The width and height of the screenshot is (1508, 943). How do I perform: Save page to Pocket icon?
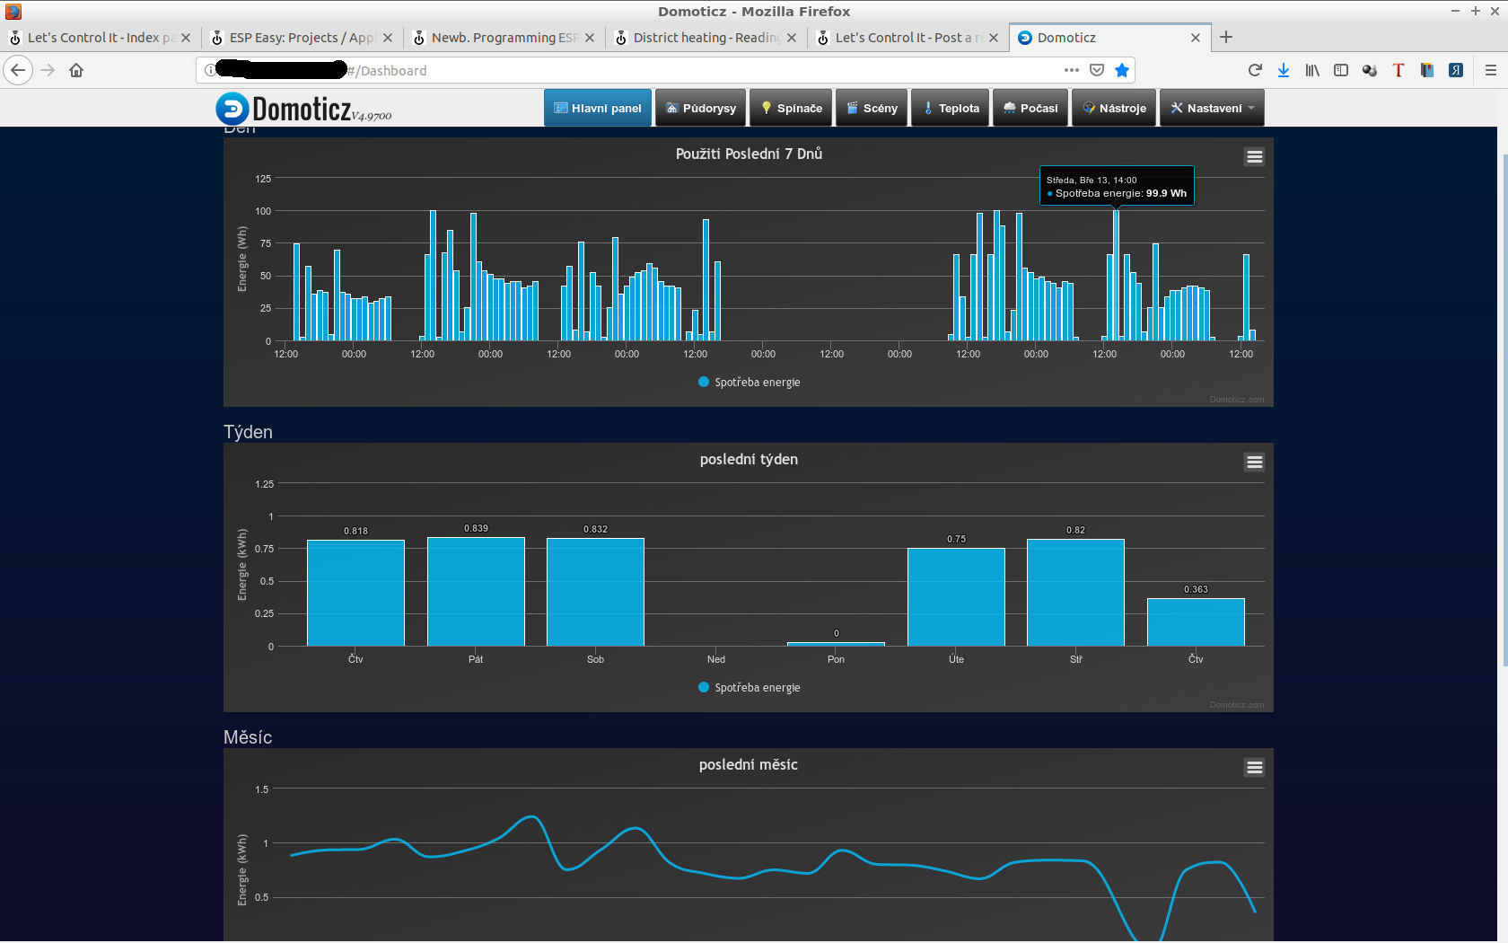click(x=1097, y=70)
